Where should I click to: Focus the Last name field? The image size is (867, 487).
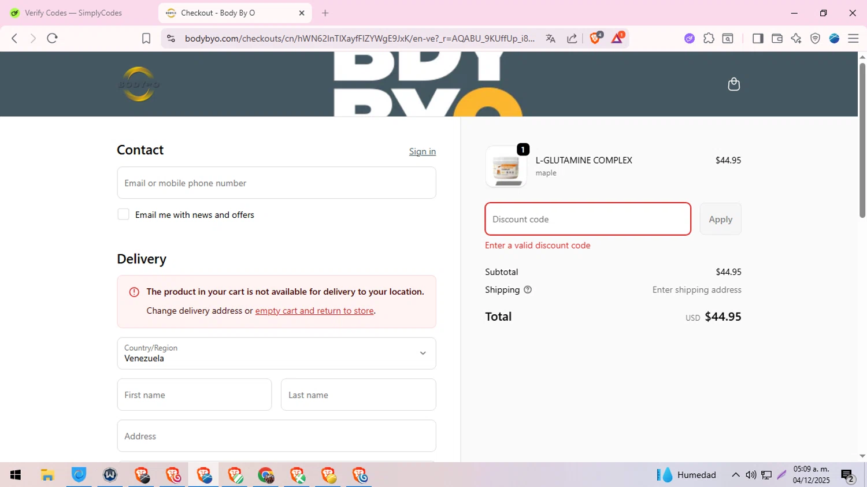point(358,395)
